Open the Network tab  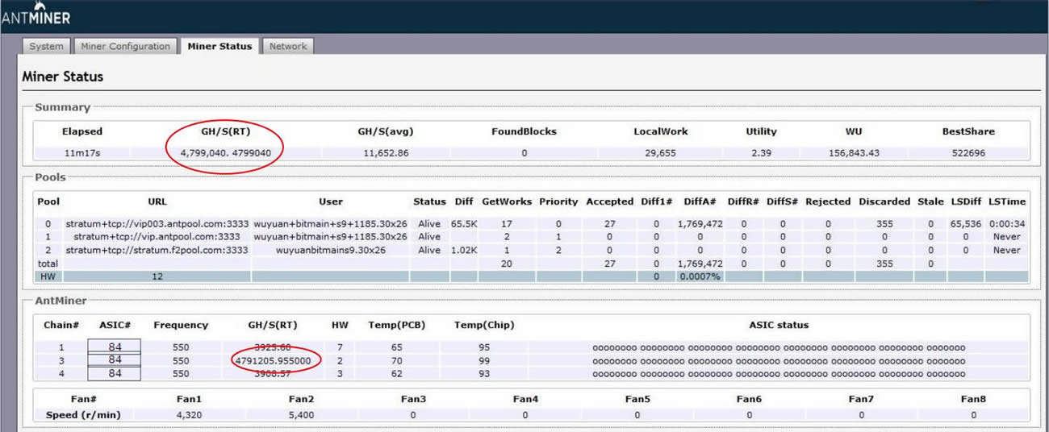[x=288, y=46]
